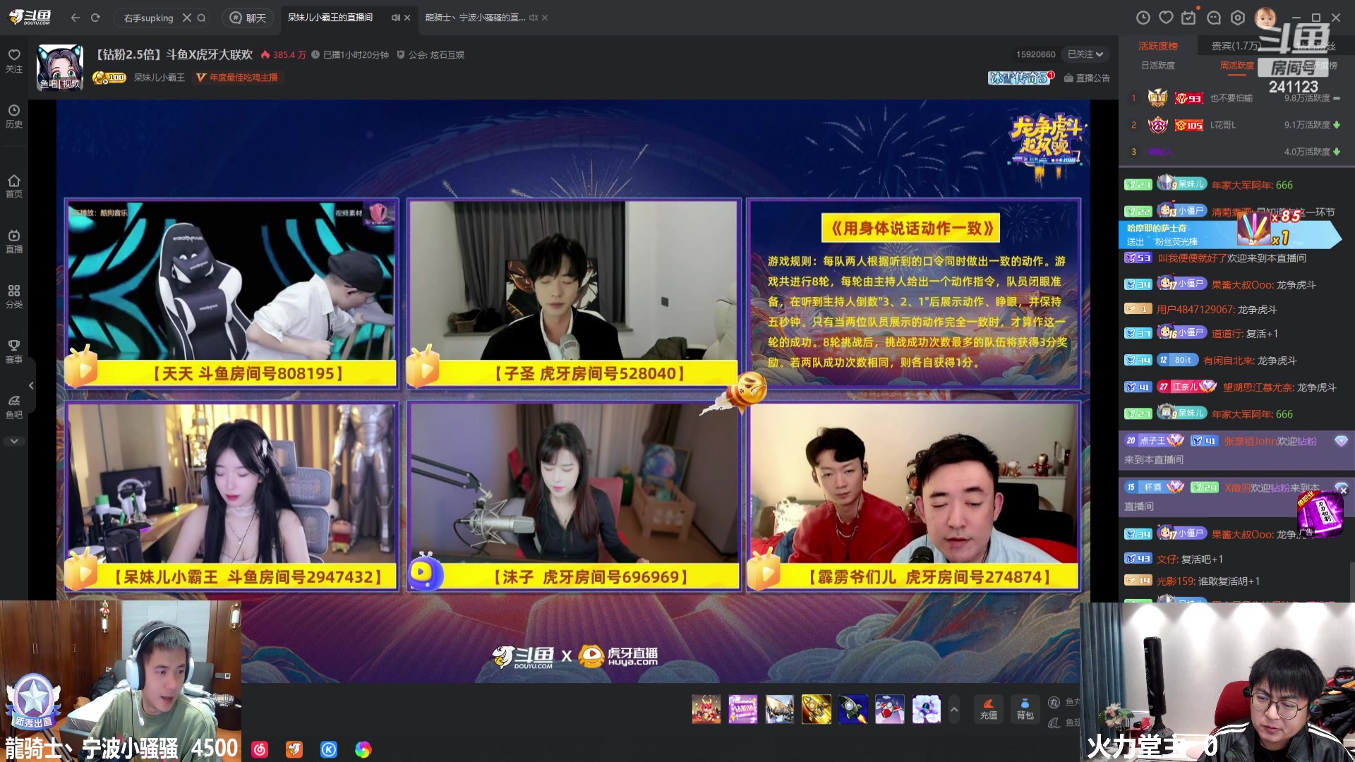This screenshot has width=1355, height=762.
Task: Switch to 呆妹儿小霸王的直播间 tab
Action: (x=330, y=18)
